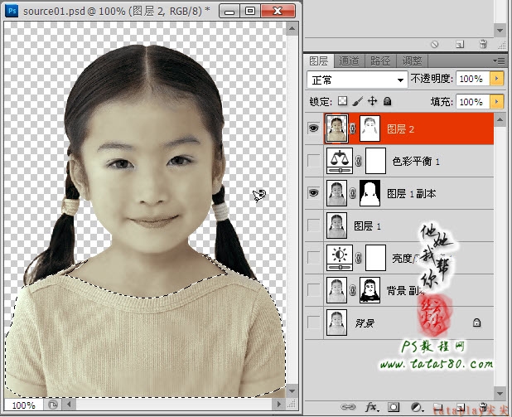Select layer name 图层 1 副本
512x417 pixels.
[x=412, y=193]
